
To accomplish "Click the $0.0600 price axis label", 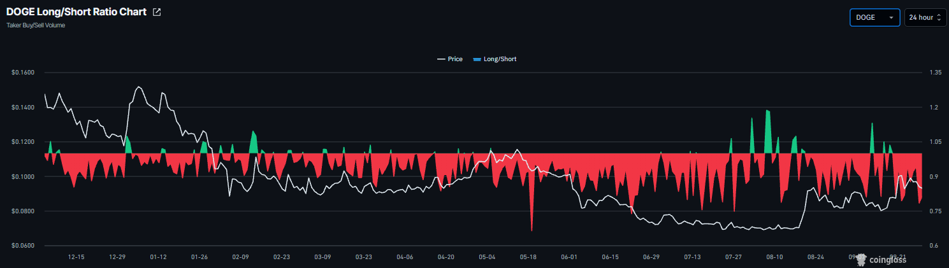I will 23,246.
